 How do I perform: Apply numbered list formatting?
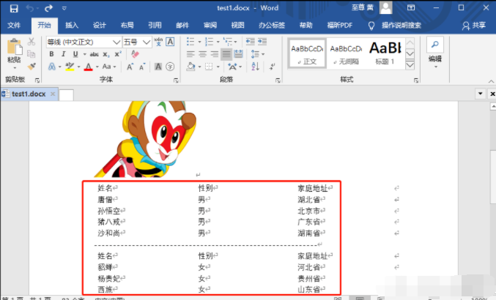point(209,42)
